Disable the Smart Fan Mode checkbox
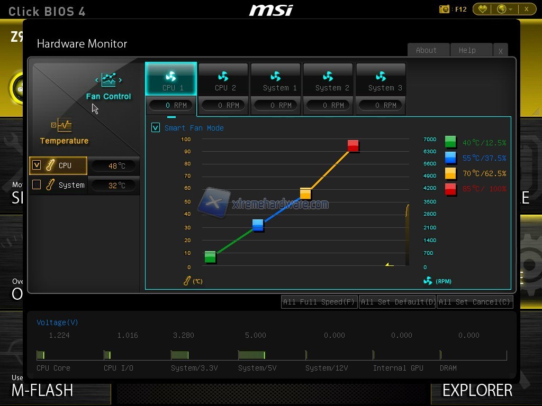This screenshot has height=406, width=542. click(x=156, y=128)
